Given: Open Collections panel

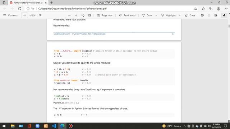Looking at the screenshot, I should [x=211, y=9].
